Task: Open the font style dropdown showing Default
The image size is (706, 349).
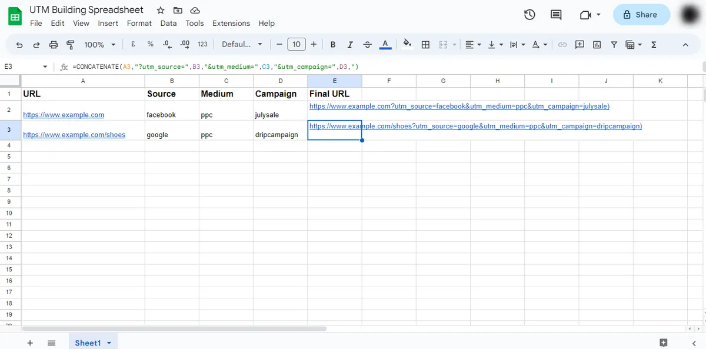Action: pyautogui.click(x=238, y=44)
